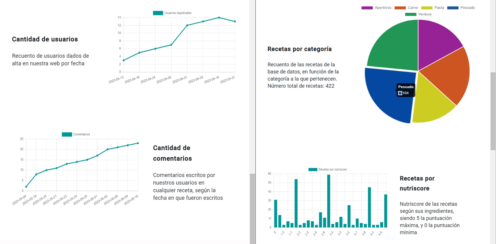Click the Recetas por nutriscore heading
The width and height of the screenshot is (496, 244).
[417, 183]
